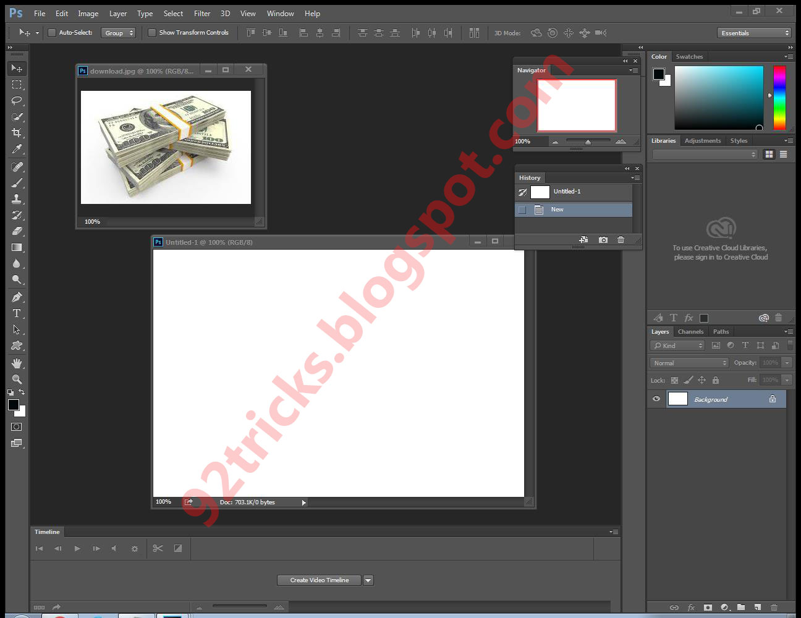Select the Eyedropper tool
The image size is (801, 618).
tap(17, 149)
